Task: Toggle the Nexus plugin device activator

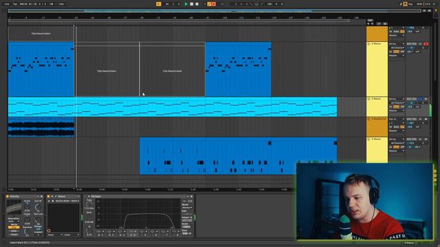Action: pos(48,196)
